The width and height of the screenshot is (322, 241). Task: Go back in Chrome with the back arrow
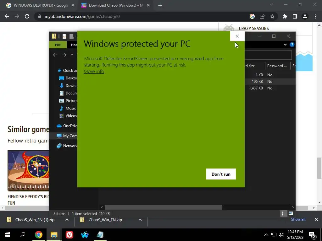(x=7, y=16)
